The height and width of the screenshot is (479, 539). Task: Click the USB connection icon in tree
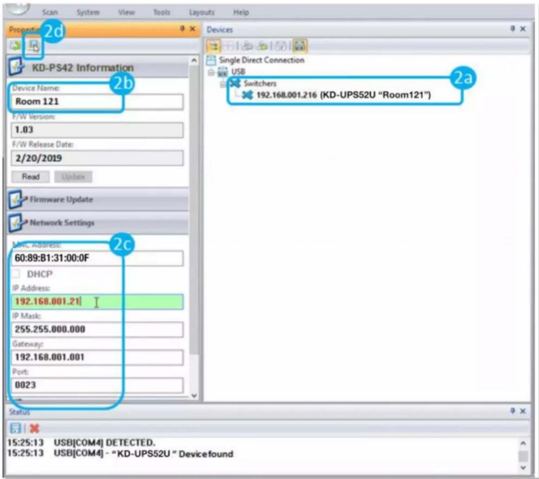click(x=223, y=72)
